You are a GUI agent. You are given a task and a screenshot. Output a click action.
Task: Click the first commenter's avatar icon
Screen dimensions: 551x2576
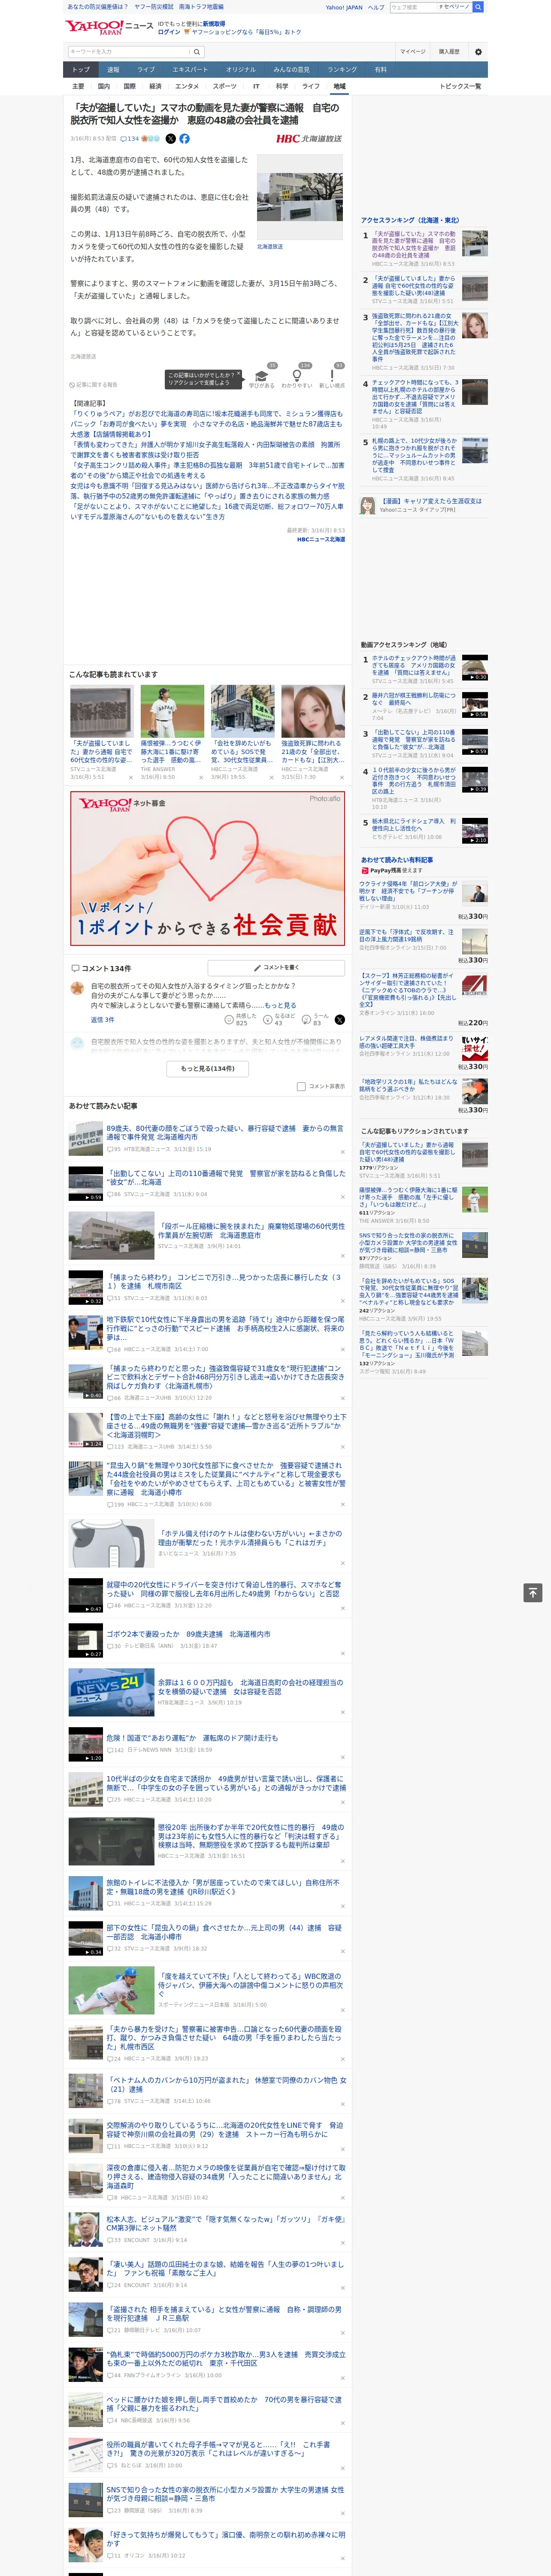(77, 988)
